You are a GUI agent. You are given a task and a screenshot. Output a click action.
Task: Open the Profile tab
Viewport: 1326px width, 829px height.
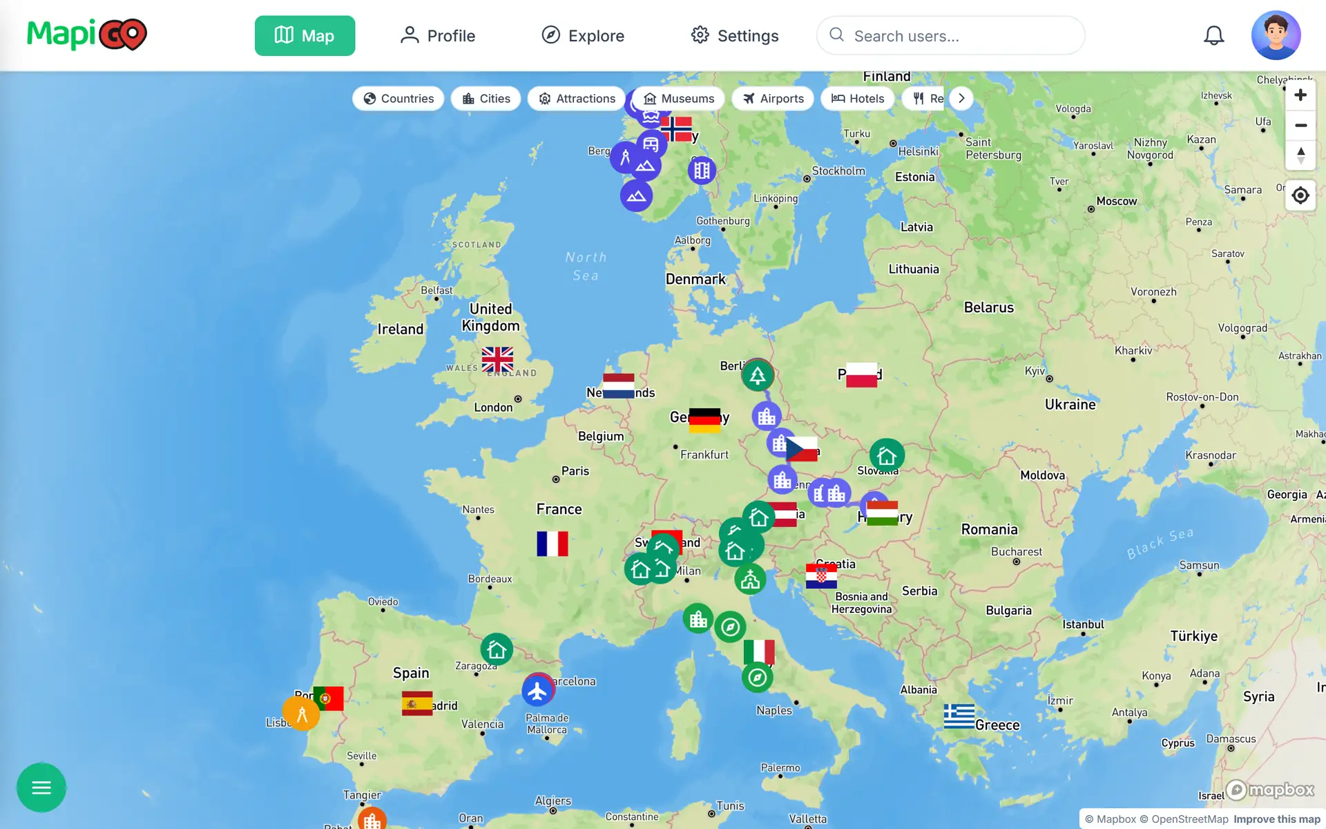point(437,35)
